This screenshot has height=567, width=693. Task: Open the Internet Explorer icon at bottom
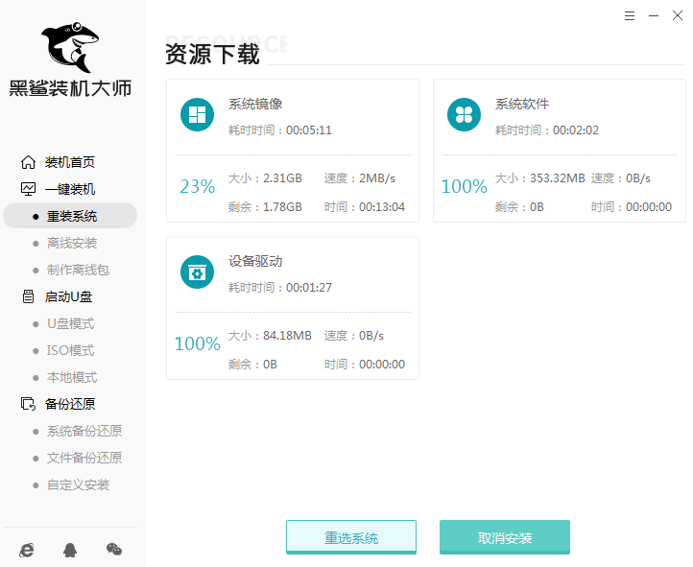click(x=27, y=550)
